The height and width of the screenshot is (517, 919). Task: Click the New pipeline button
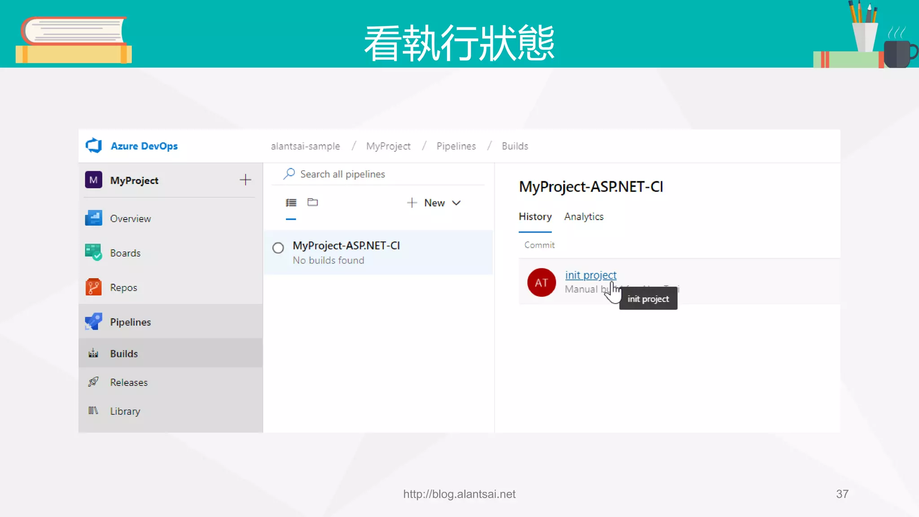(x=433, y=203)
